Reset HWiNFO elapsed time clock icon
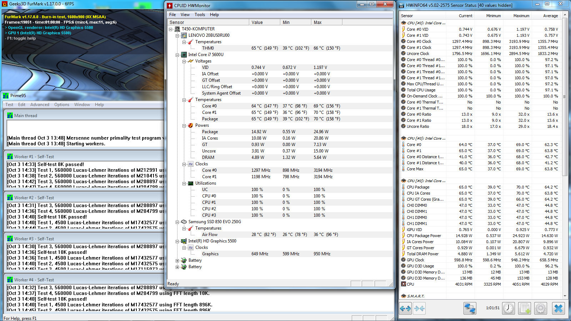This screenshot has height=321, width=571. point(509,308)
